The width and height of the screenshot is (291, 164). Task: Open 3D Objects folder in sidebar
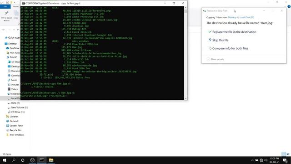14,62
